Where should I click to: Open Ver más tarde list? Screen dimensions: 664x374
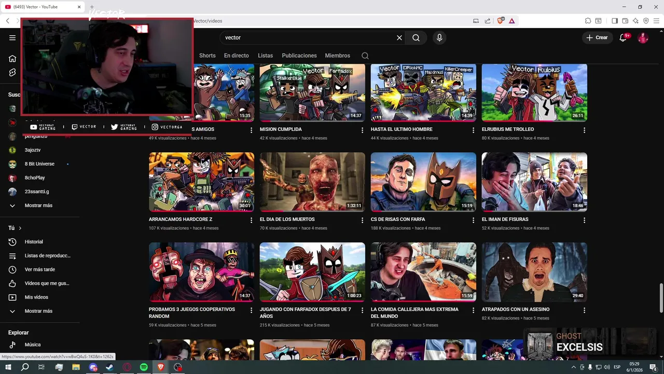pos(39,270)
